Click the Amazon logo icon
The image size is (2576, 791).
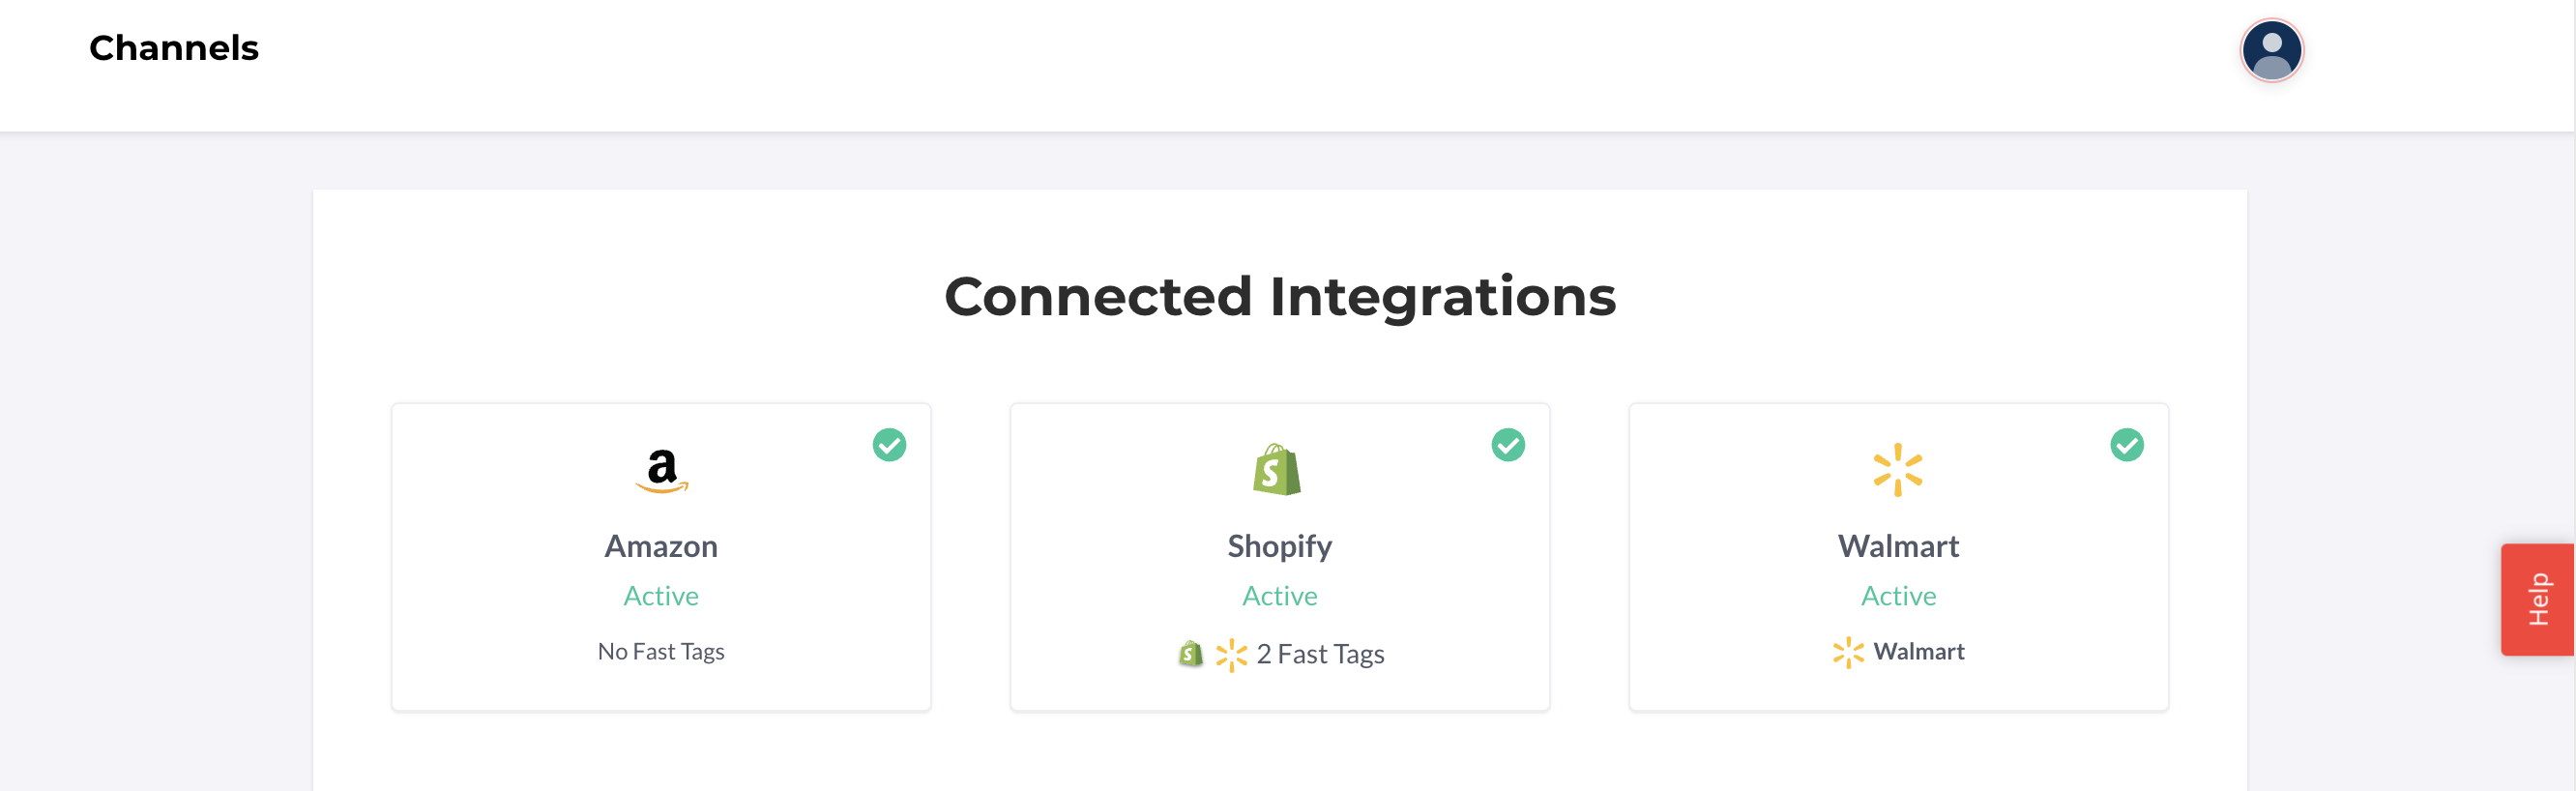pyautogui.click(x=661, y=470)
